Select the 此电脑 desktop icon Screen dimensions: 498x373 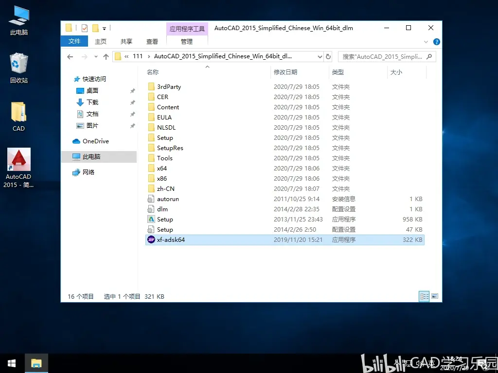pyautogui.click(x=19, y=20)
